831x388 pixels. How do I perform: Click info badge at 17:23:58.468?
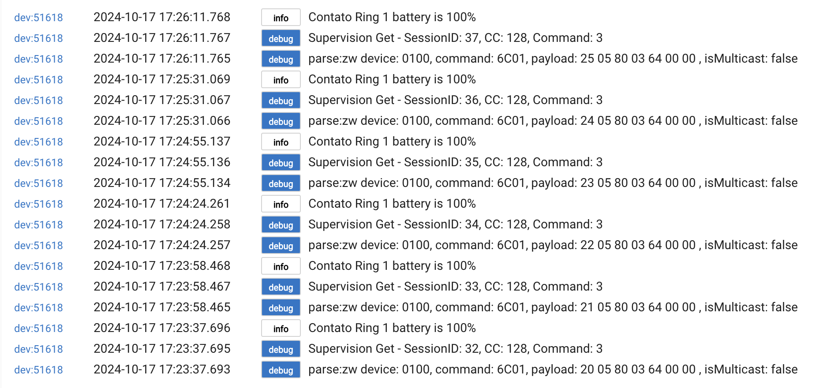click(x=281, y=266)
